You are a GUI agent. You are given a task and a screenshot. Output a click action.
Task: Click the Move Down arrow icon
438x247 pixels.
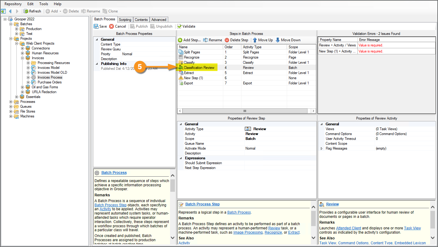[x=278, y=40]
